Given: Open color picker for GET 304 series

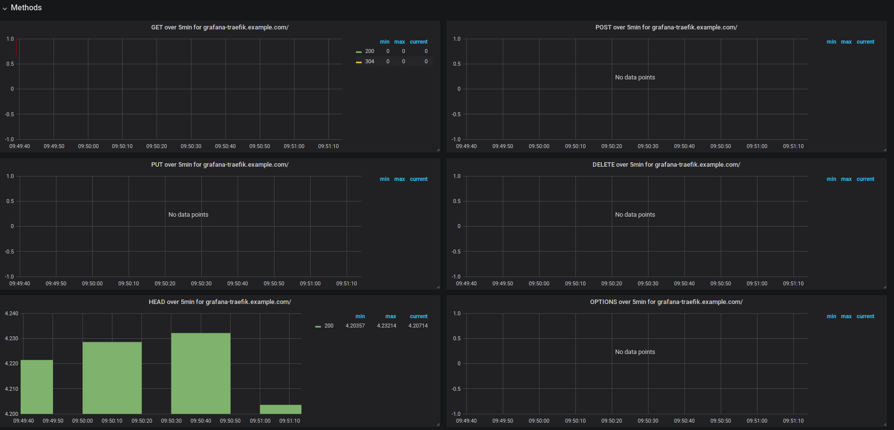Looking at the screenshot, I should coord(359,62).
